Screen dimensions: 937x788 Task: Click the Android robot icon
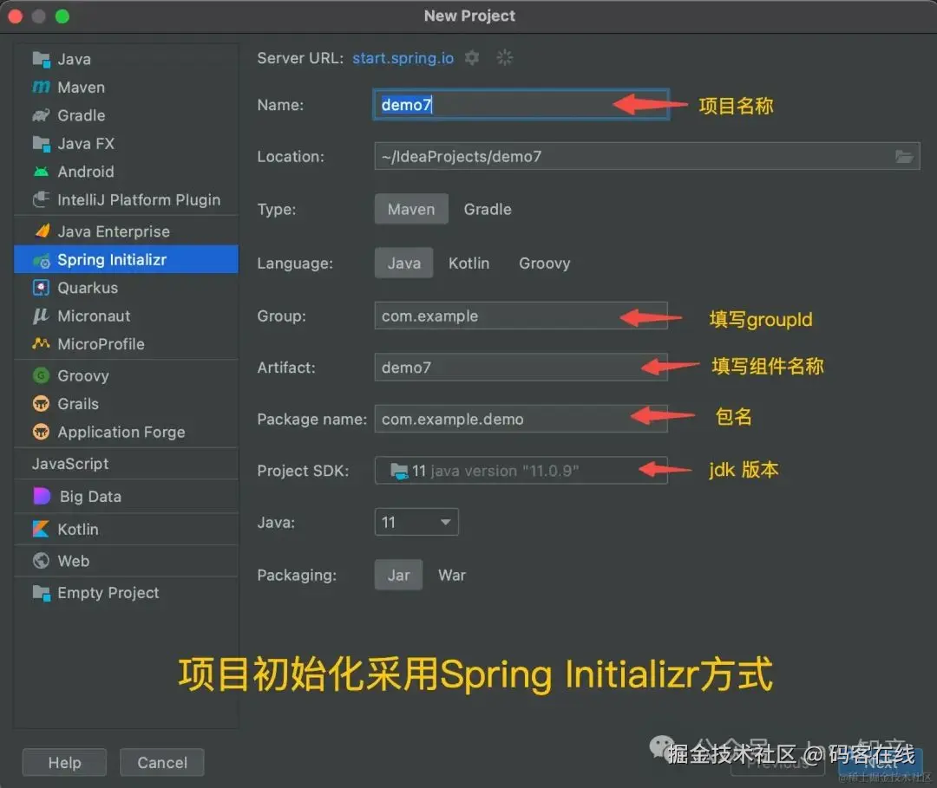pyautogui.click(x=42, y=172)
